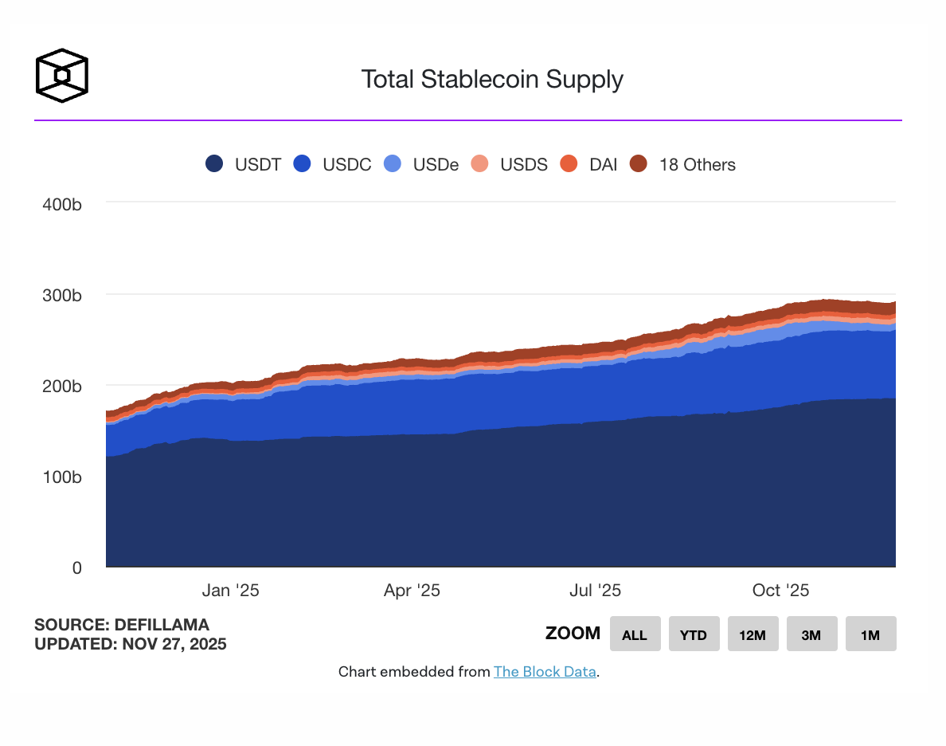Select the ALL zoom range
946x746 pixels.
point(635,634)
